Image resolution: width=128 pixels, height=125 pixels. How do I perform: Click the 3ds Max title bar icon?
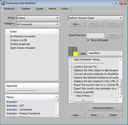(x=3, y=3)
